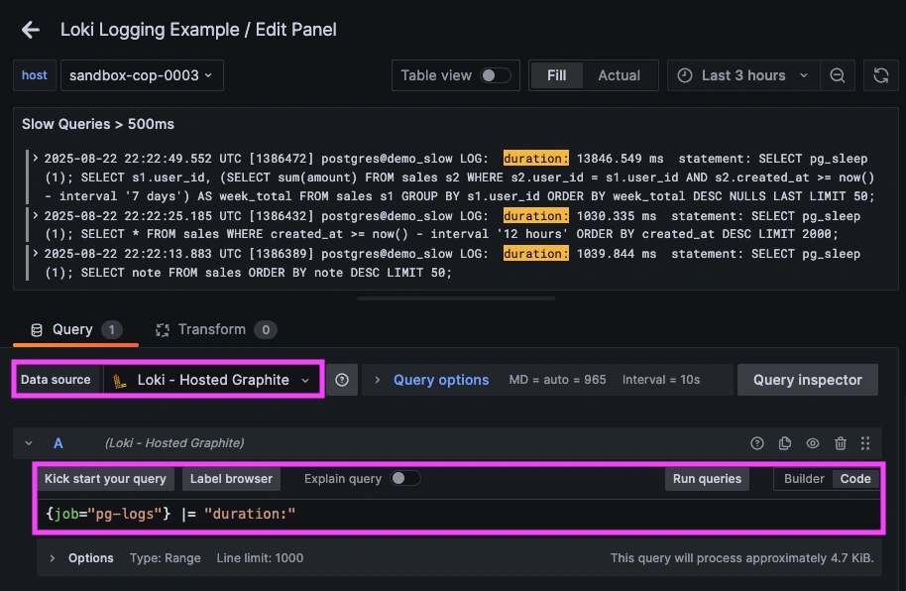This screenshot has width=906, height=591.
Task: Click the 1039.844 ms duration value
Action: click(x=617, y=254)
